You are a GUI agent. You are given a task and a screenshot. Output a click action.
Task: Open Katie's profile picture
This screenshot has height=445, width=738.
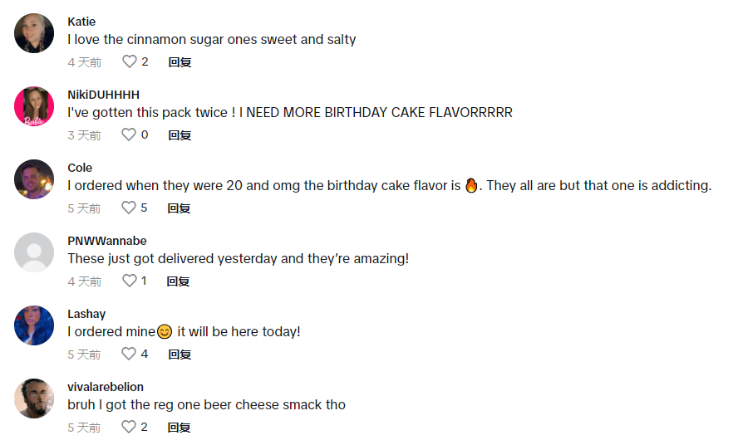point(34,33)
